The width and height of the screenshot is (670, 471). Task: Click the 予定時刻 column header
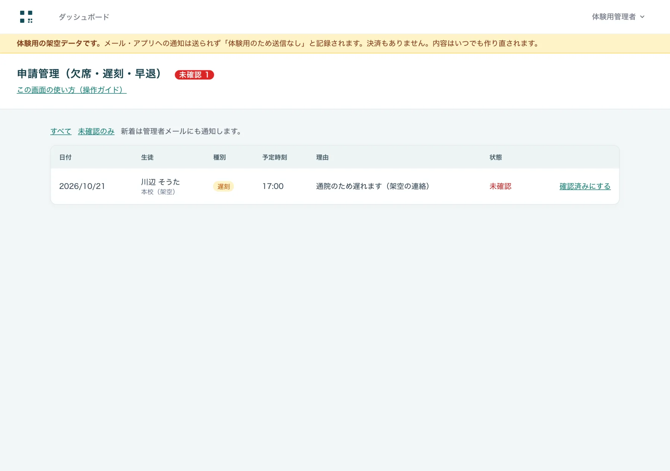tap(275, 157)
